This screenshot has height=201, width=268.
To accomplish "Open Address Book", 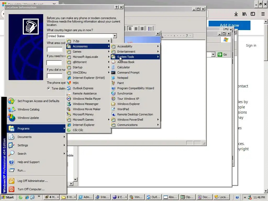I will point(135,62).
